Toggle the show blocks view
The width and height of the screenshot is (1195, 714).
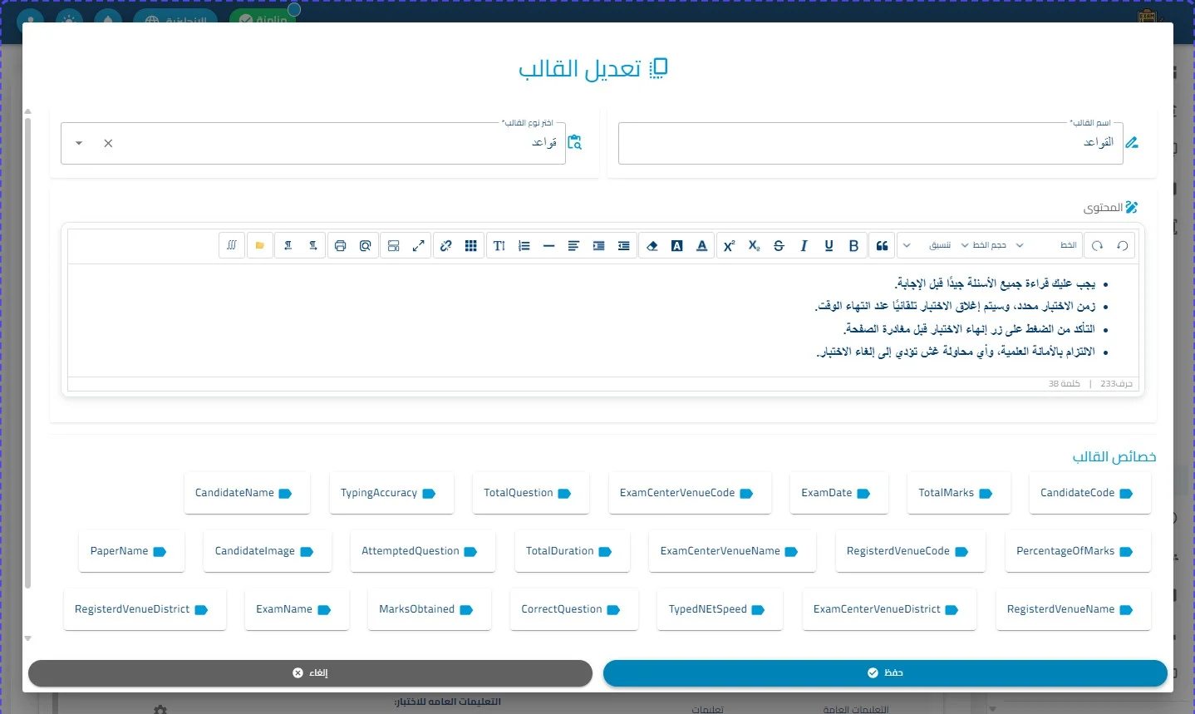point(394,245)
